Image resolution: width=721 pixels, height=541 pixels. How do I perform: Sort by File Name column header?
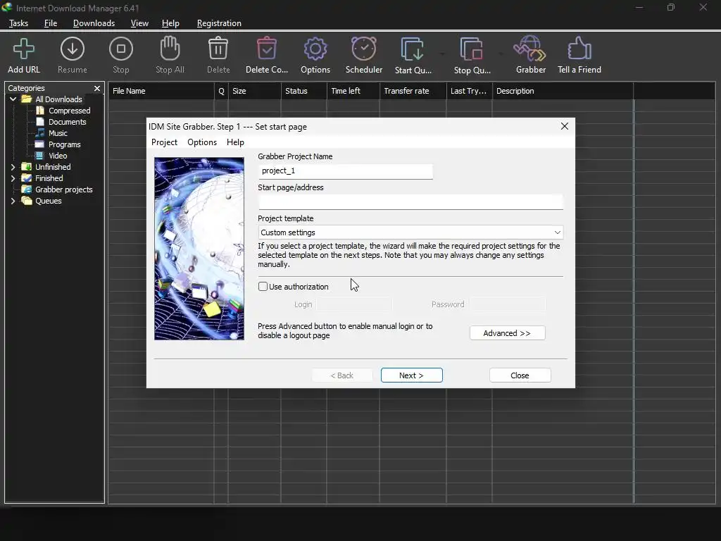[161, 91]
